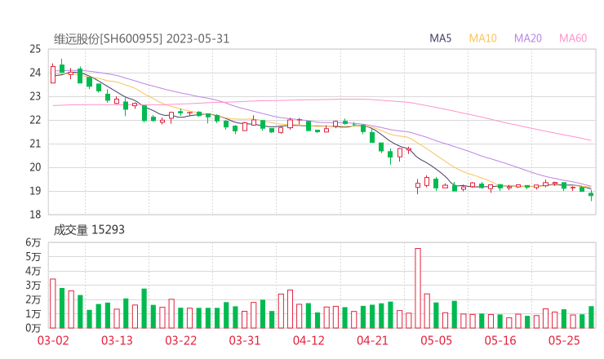The image size is (604, 359).
Task: Click the price axis value 20
Action: [x=35, y=167]
